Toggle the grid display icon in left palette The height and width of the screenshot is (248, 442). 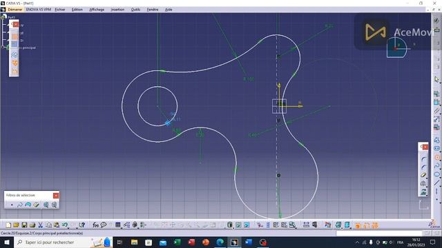point(15,37)
